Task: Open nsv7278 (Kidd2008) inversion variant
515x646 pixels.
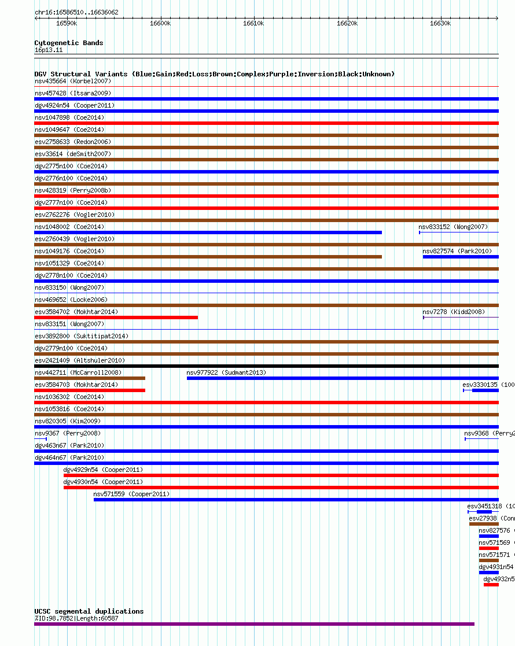Action: click(454, 312)
